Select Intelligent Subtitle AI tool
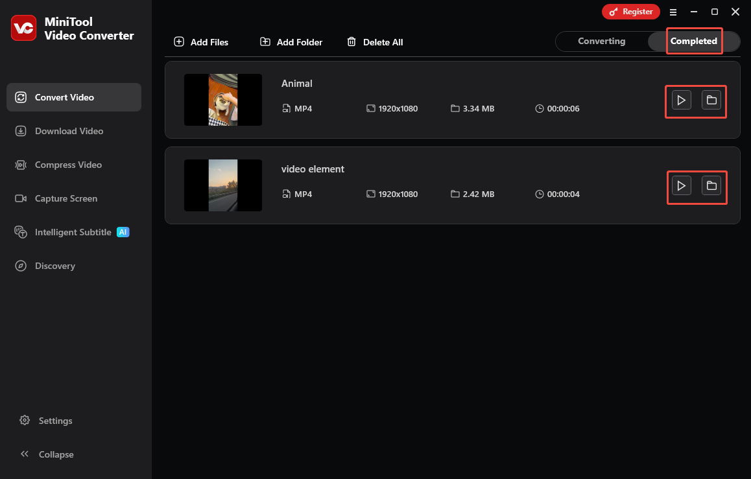The height and width of the screenshot is (479, 751). [x=73, y=232]
